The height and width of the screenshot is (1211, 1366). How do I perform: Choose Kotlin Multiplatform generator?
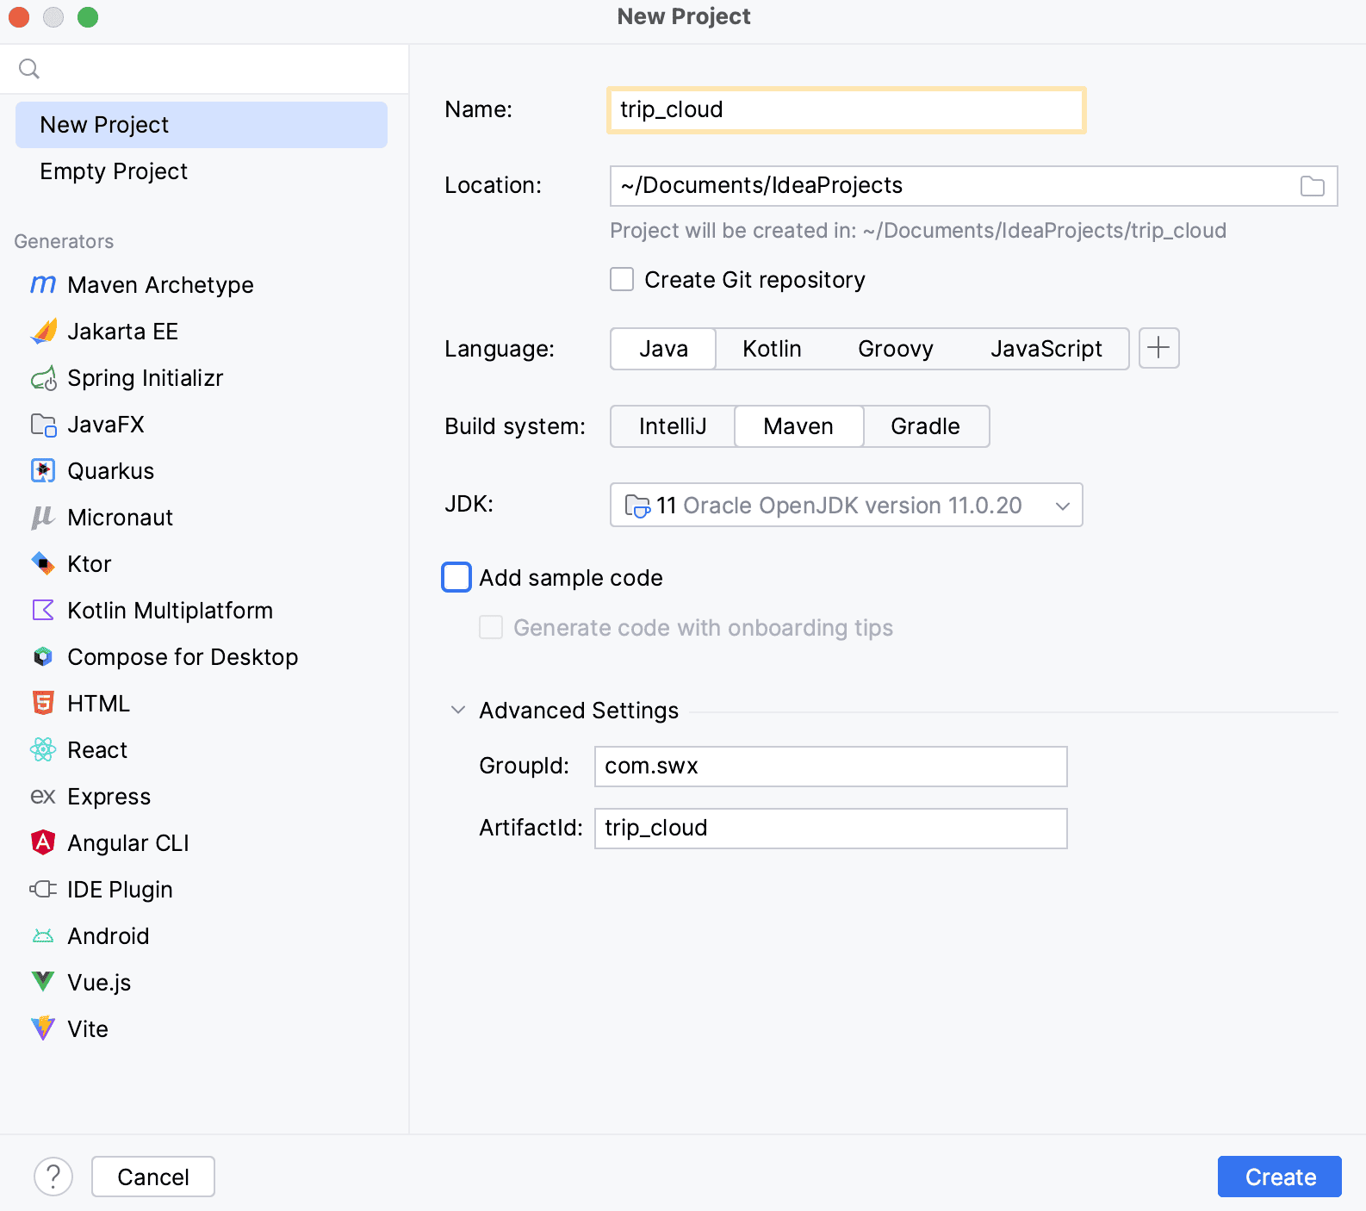[170, 611]
